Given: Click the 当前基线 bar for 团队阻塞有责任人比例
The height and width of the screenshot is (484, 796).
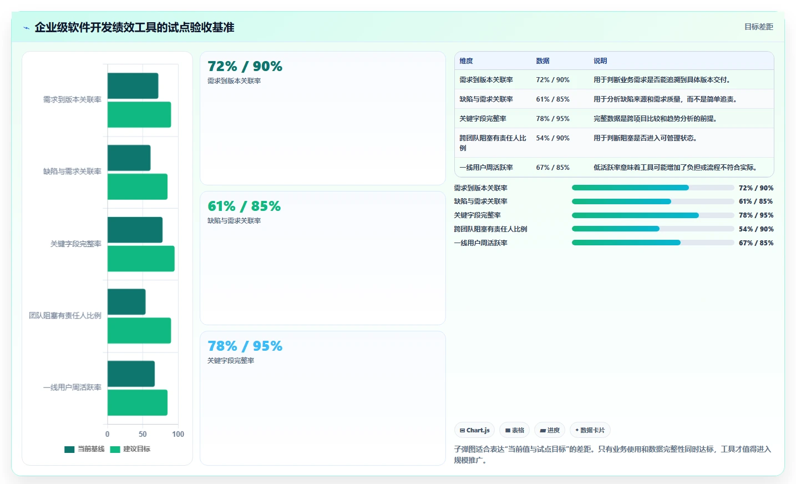Looking at the screenshot, I should click(126, 302).
